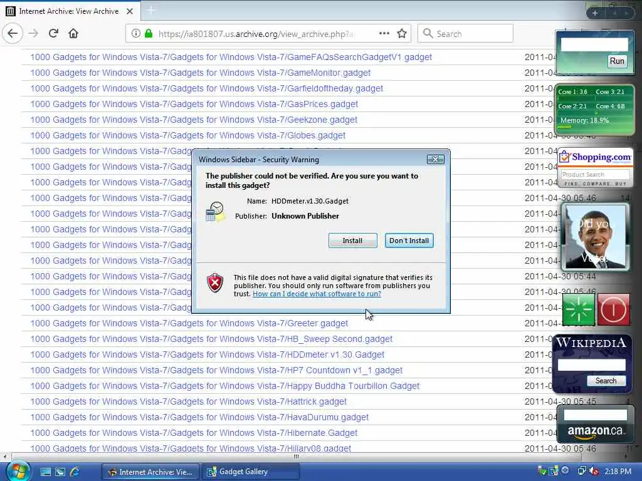The height and width of the screenshot is (481, 642).
Task: Open HB_Sweep Second.gadget link
Action: click(211, 339)
